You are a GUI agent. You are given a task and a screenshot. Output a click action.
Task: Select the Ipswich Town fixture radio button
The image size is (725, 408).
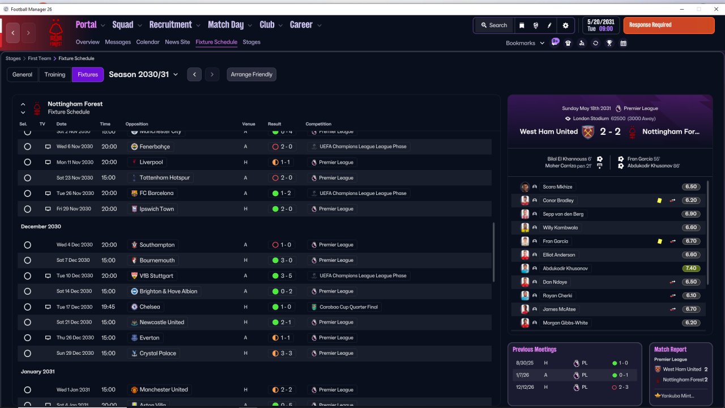[27, 209]
